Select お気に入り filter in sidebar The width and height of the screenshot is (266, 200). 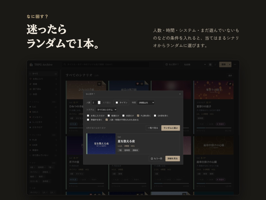[43, 79]
